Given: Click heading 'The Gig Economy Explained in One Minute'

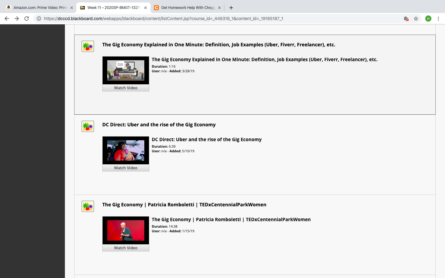Looking at the screenshot, I should [x=219, y=45].
